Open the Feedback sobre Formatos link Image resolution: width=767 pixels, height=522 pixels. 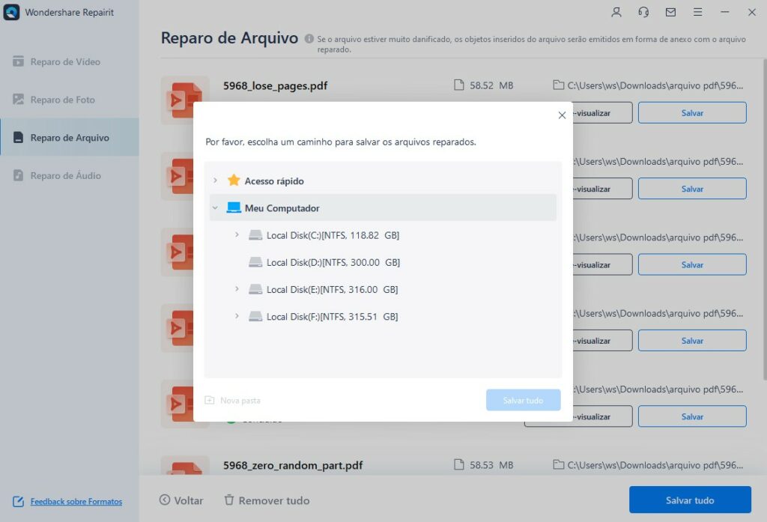coord(76,502)
